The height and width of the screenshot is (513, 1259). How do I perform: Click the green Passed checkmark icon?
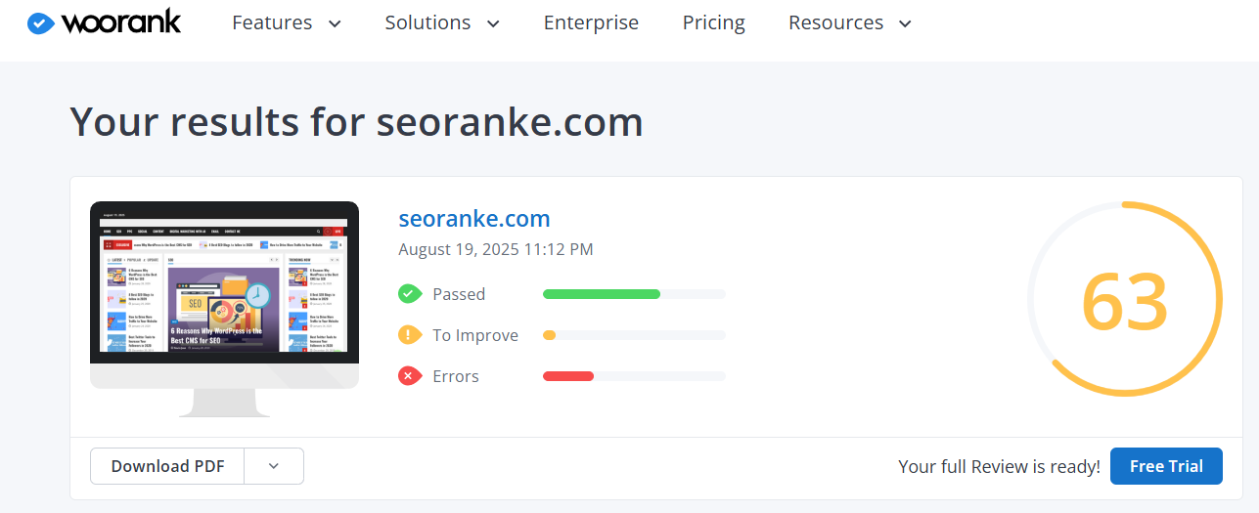(410, 294)
